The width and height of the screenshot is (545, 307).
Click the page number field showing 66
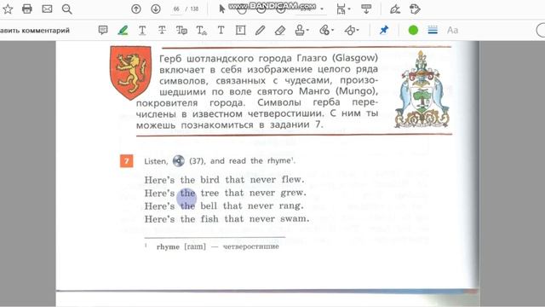[x=176, y=9]
